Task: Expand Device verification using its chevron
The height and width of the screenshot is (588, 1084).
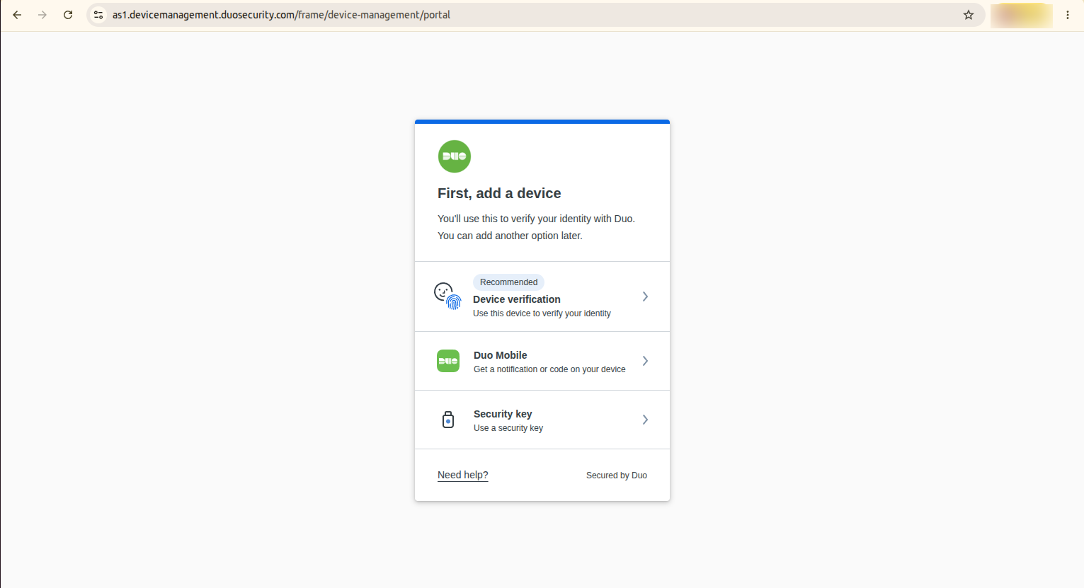Action: point(645,296)
